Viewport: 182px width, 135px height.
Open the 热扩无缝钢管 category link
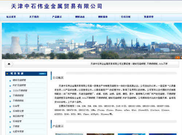(x=19, y=85)
